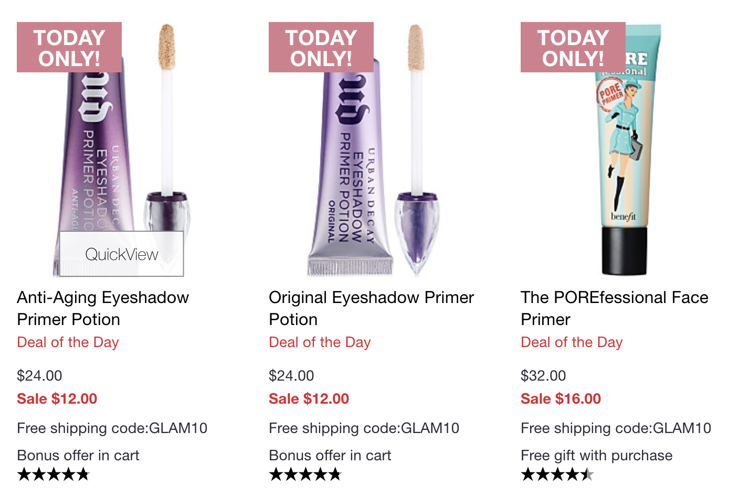Open Original Eyeshadow Primer Potion title link
This screenshot has height=497, width=739.
[x=371, y=308]
